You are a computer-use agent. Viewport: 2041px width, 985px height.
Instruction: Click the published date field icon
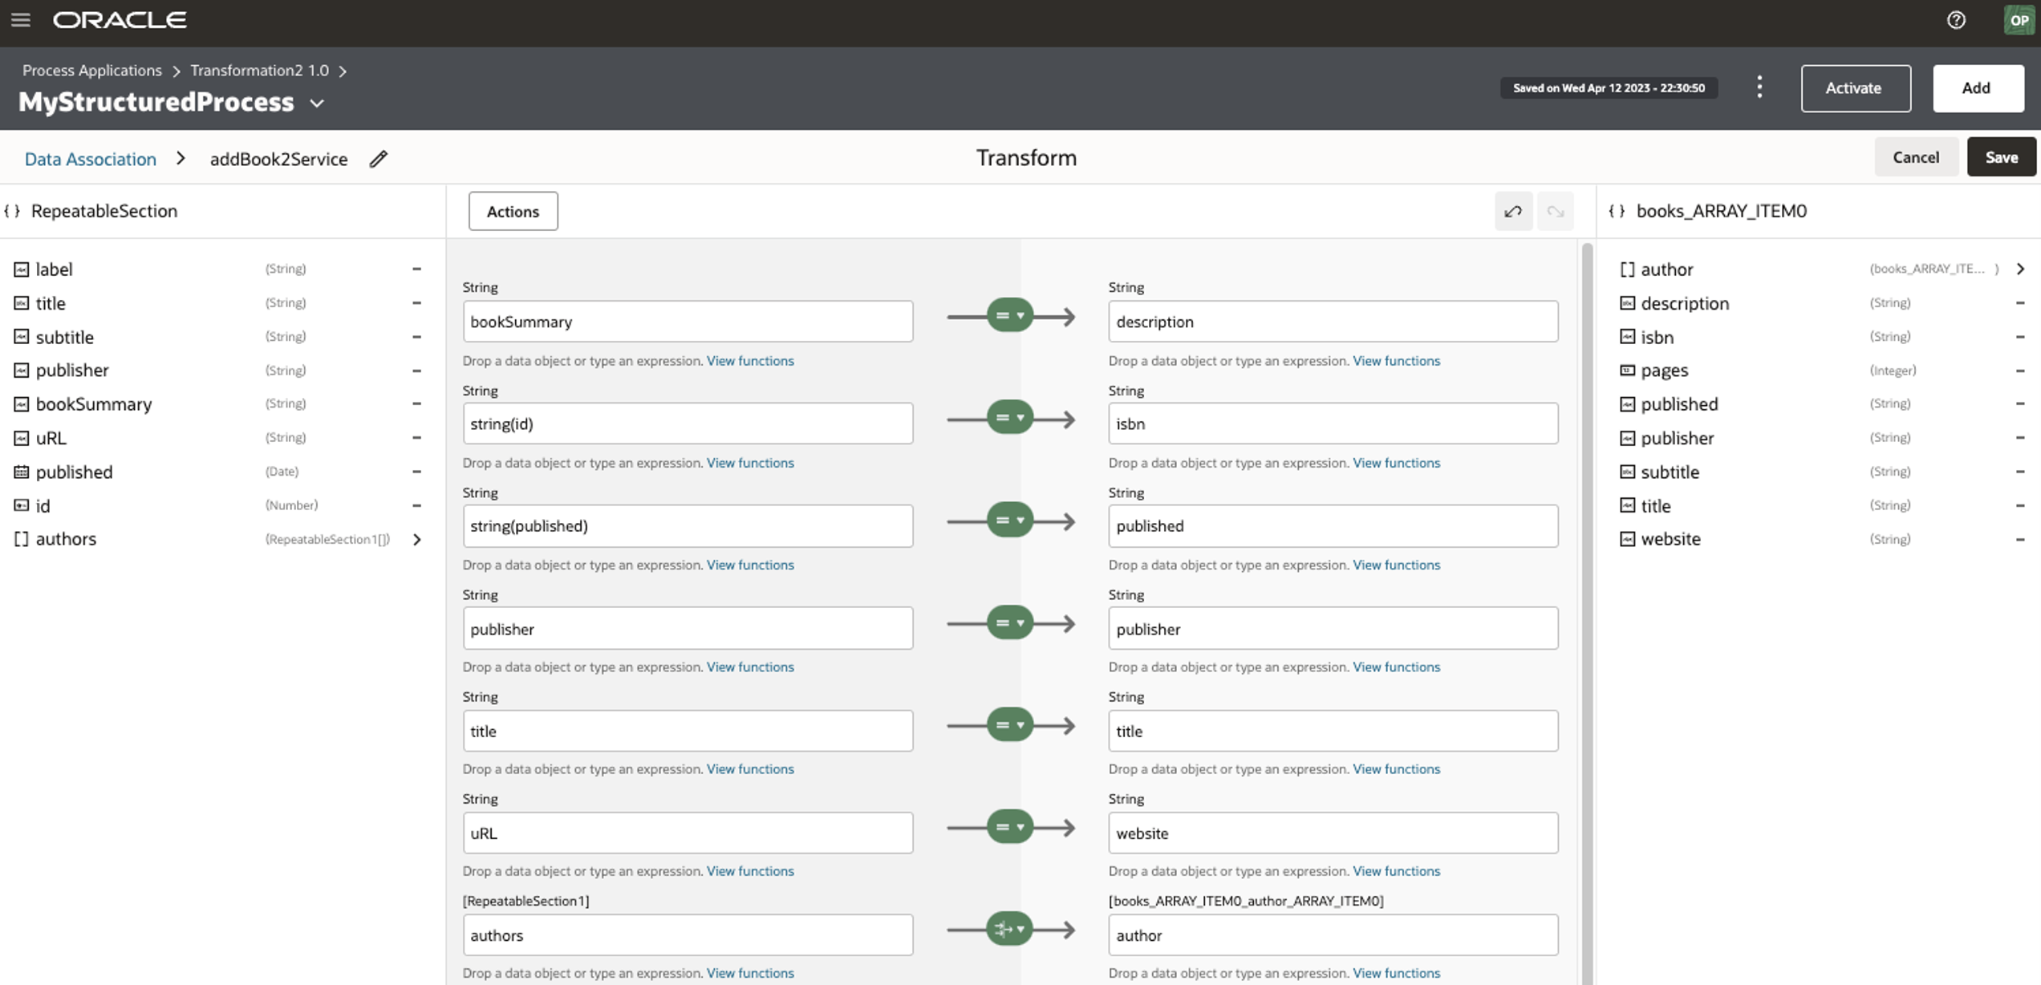[22, 472]
